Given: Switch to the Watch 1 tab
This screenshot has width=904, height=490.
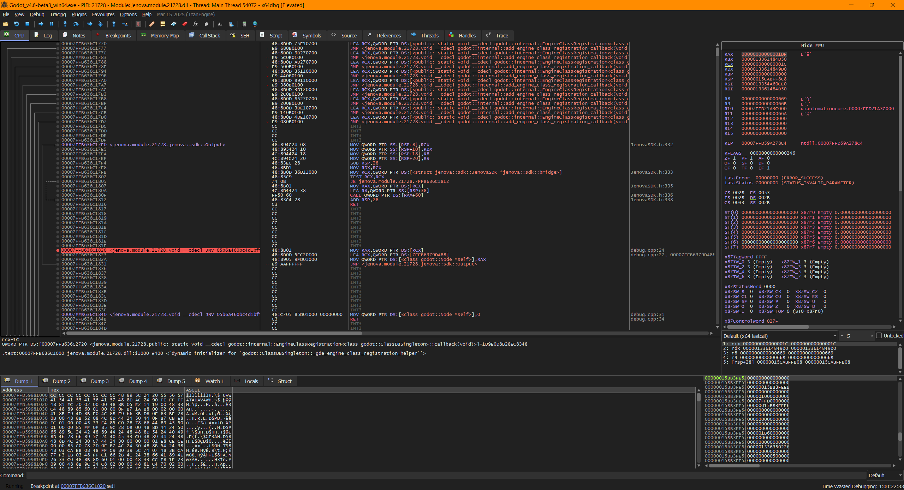Looking at the screenshot, I should pos(210,381).
